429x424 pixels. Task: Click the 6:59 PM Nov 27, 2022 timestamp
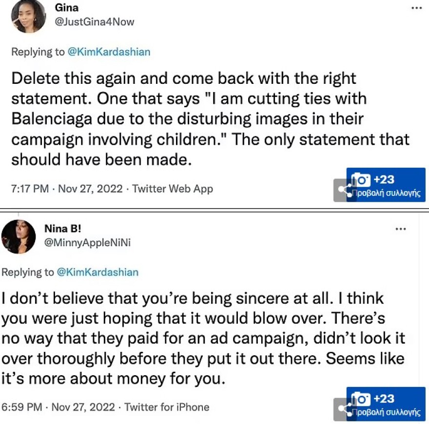[58, 407]
